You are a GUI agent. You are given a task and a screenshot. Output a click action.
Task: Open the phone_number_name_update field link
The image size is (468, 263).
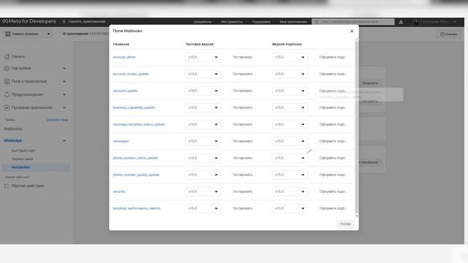135,158
